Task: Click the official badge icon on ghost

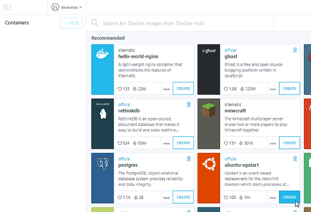Action: [295, 50]
